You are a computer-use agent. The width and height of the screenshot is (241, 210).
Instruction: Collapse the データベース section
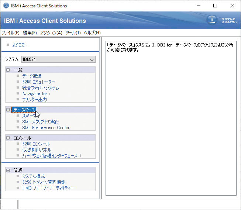[8, 110]
